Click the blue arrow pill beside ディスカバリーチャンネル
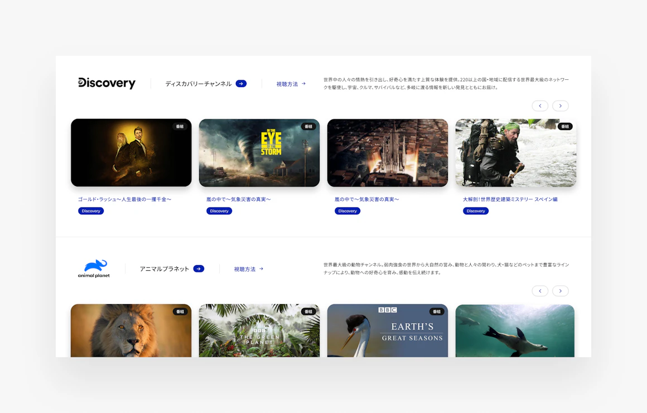Viewport: 647px width, 413px height. pyautogui.click(x=241, y=83)
